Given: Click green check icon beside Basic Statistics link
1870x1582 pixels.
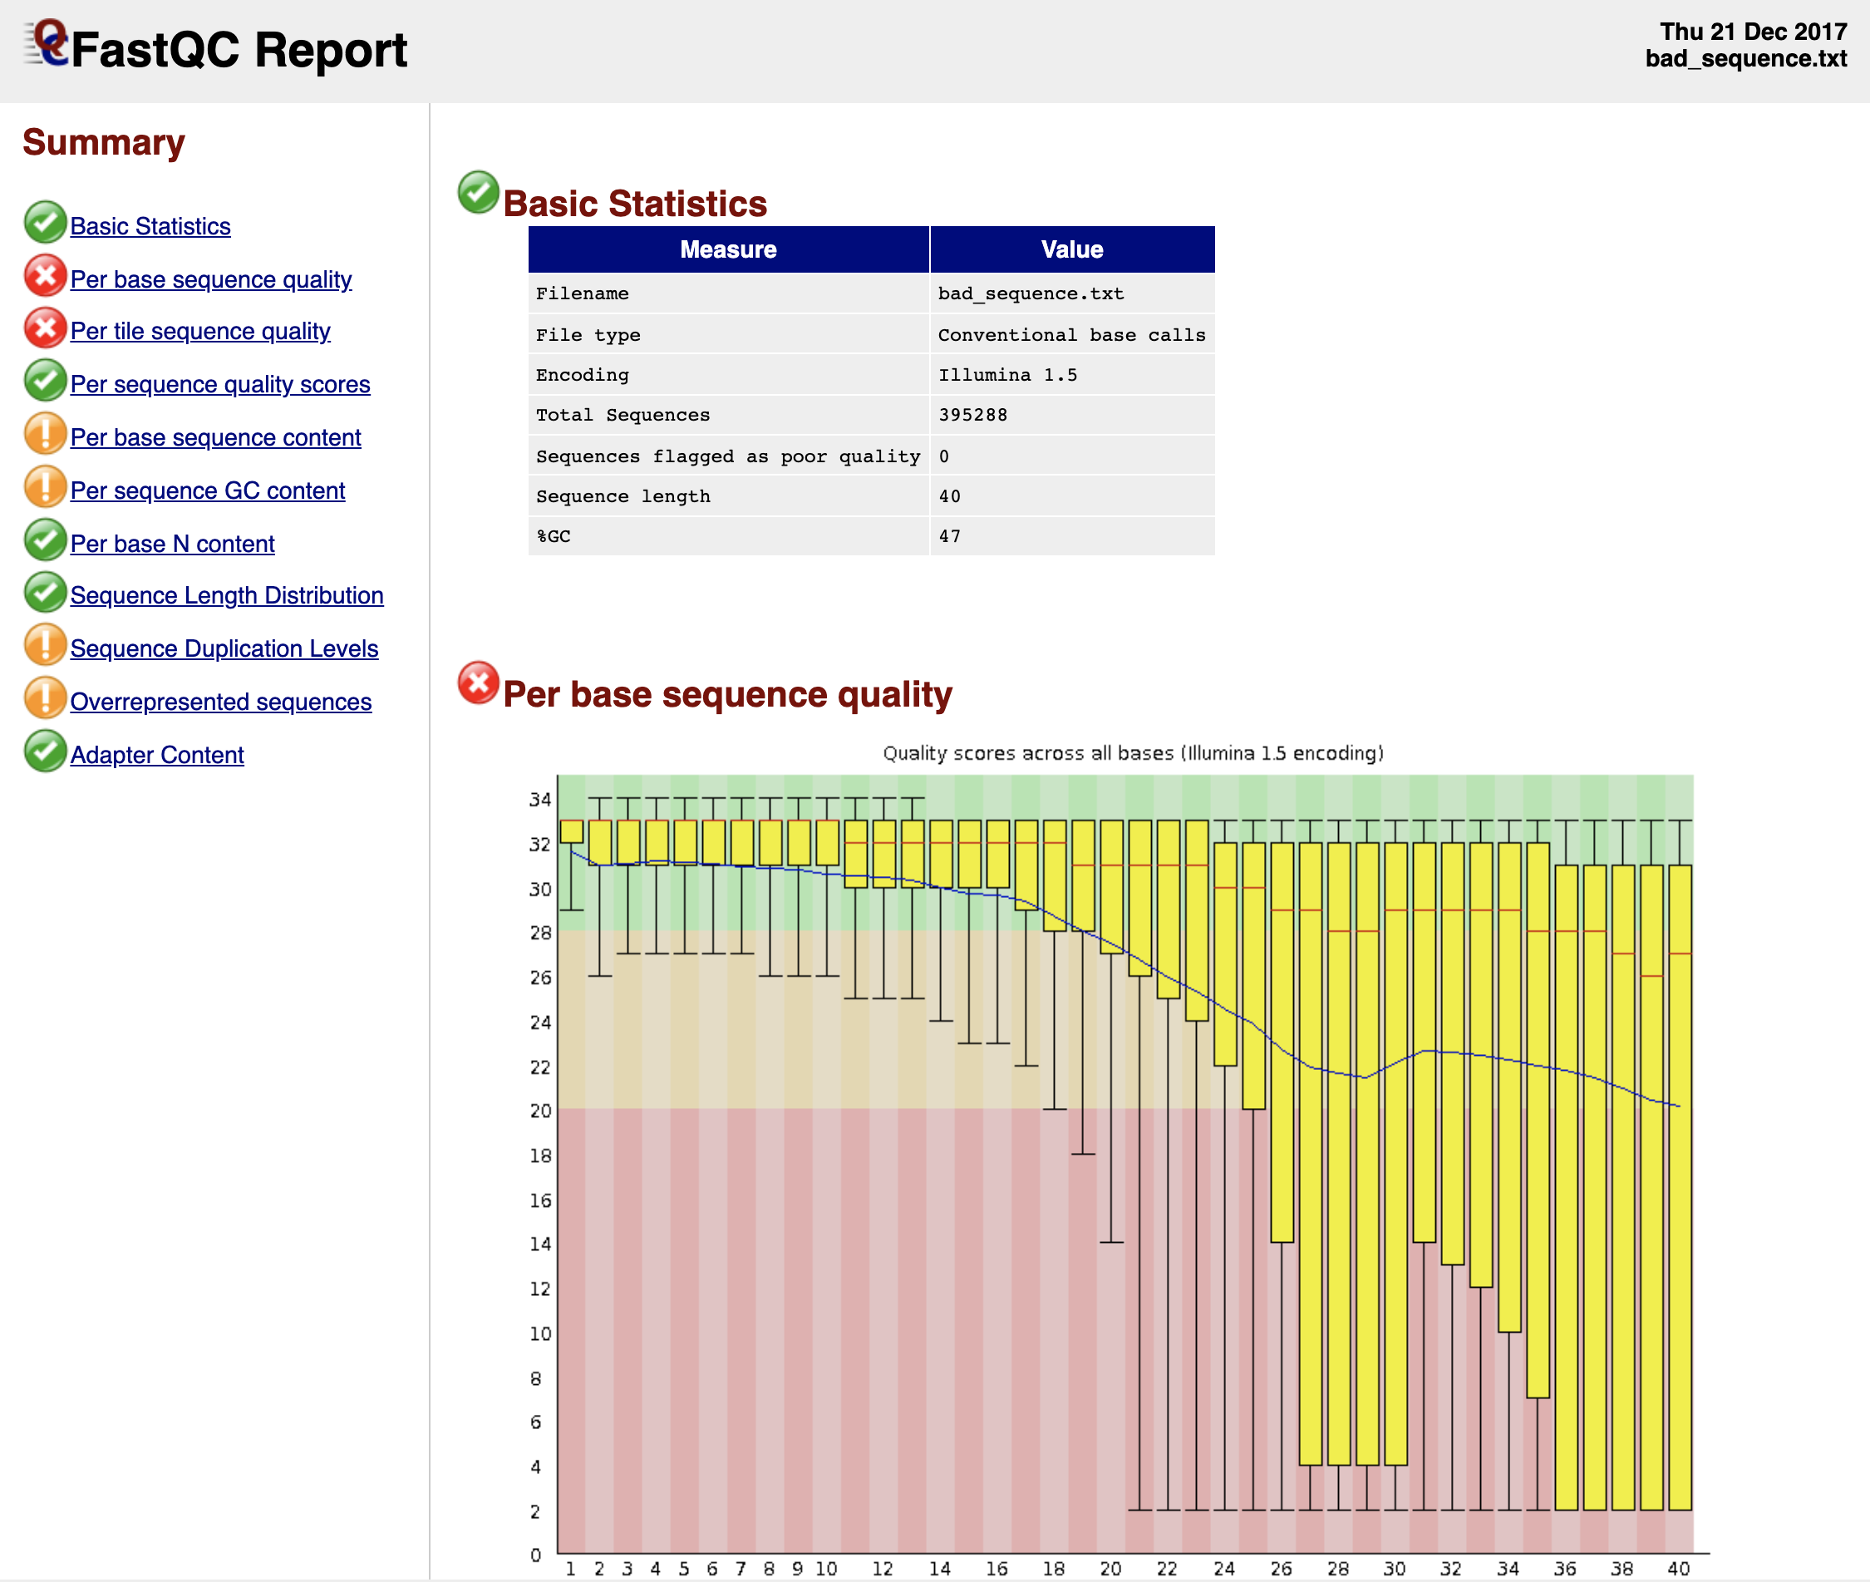Looking at the screenshot, I should click(45, 223).
